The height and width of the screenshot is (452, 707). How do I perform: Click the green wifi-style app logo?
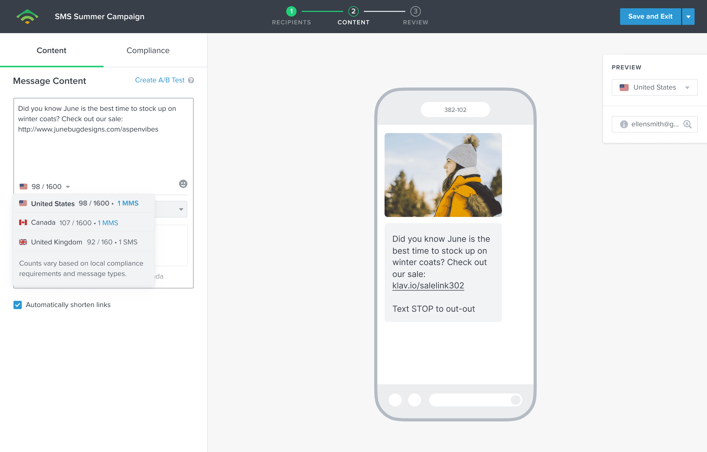(27, 17)
